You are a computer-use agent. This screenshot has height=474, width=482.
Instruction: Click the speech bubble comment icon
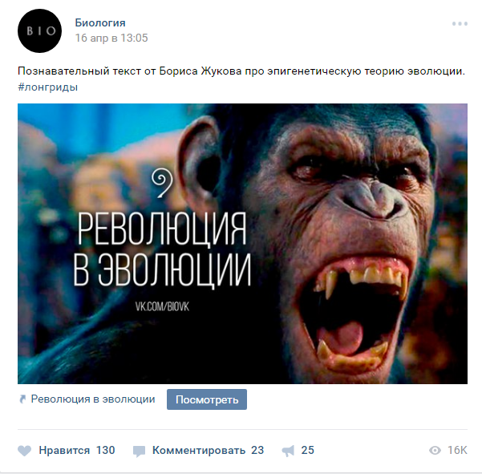139,452
